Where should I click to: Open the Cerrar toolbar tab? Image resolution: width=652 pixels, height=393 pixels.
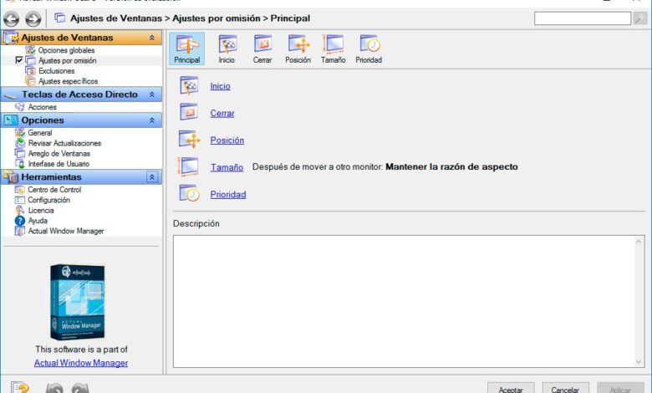(x=262, y=48)
